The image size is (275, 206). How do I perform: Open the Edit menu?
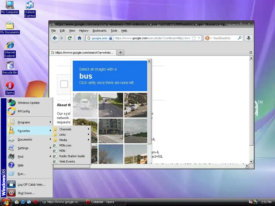click(x=62, y=31)
